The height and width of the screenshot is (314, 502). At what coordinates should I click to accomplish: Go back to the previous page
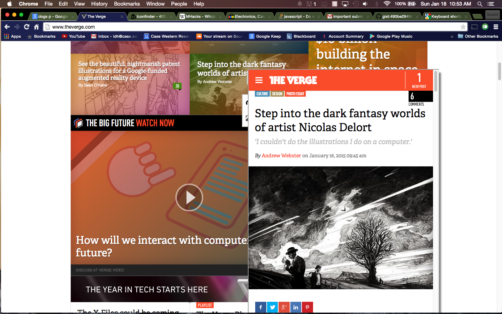click(x=7, y=27)
